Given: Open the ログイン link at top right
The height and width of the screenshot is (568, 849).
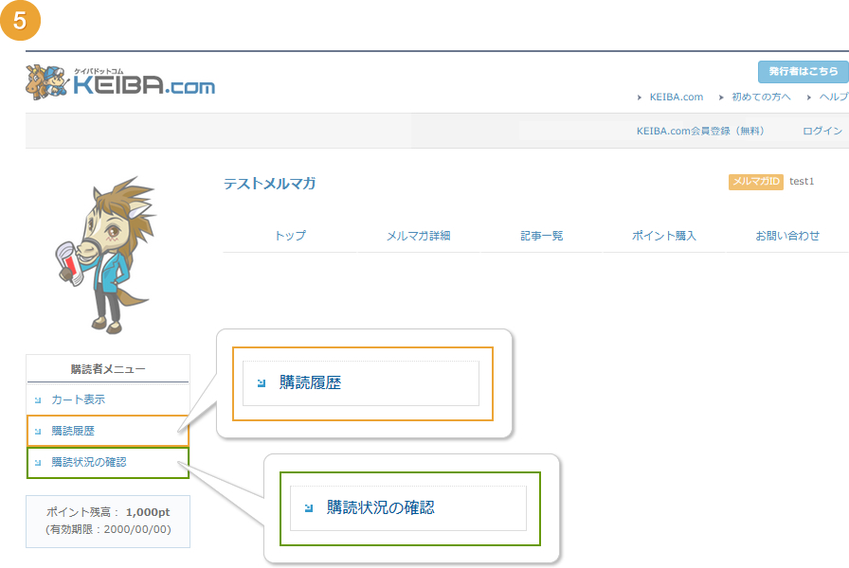Looking at the screenshot, I should (827, 131).
